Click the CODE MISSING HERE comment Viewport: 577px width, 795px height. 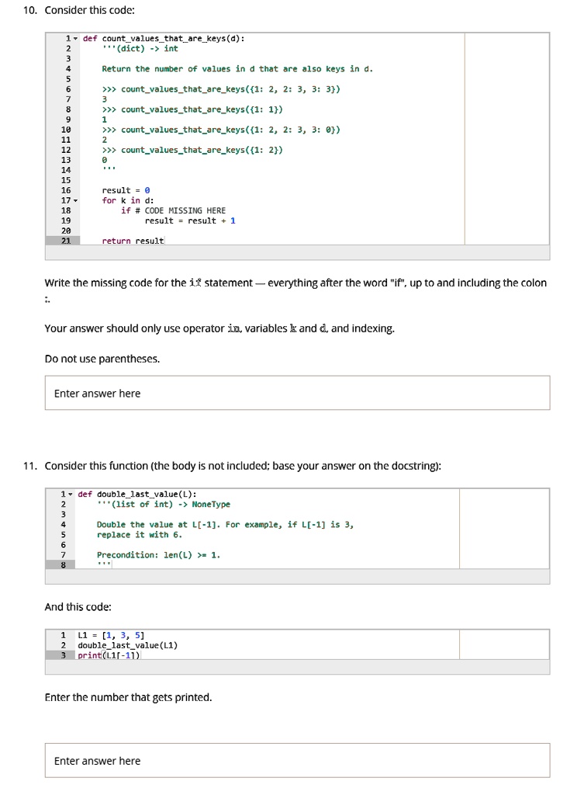[x=161, y=210]
